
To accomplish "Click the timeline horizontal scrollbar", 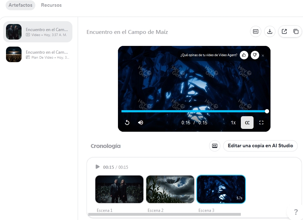I will pyautogui.click(x=165, y=214).
